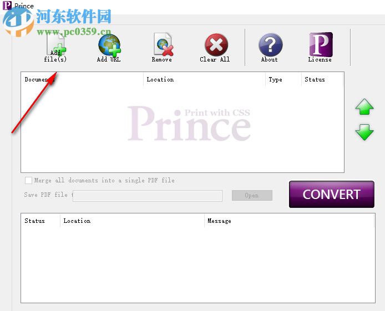Click the Remove document icon
Viewport: 385px width, 311px height.
tap(163, 44)
